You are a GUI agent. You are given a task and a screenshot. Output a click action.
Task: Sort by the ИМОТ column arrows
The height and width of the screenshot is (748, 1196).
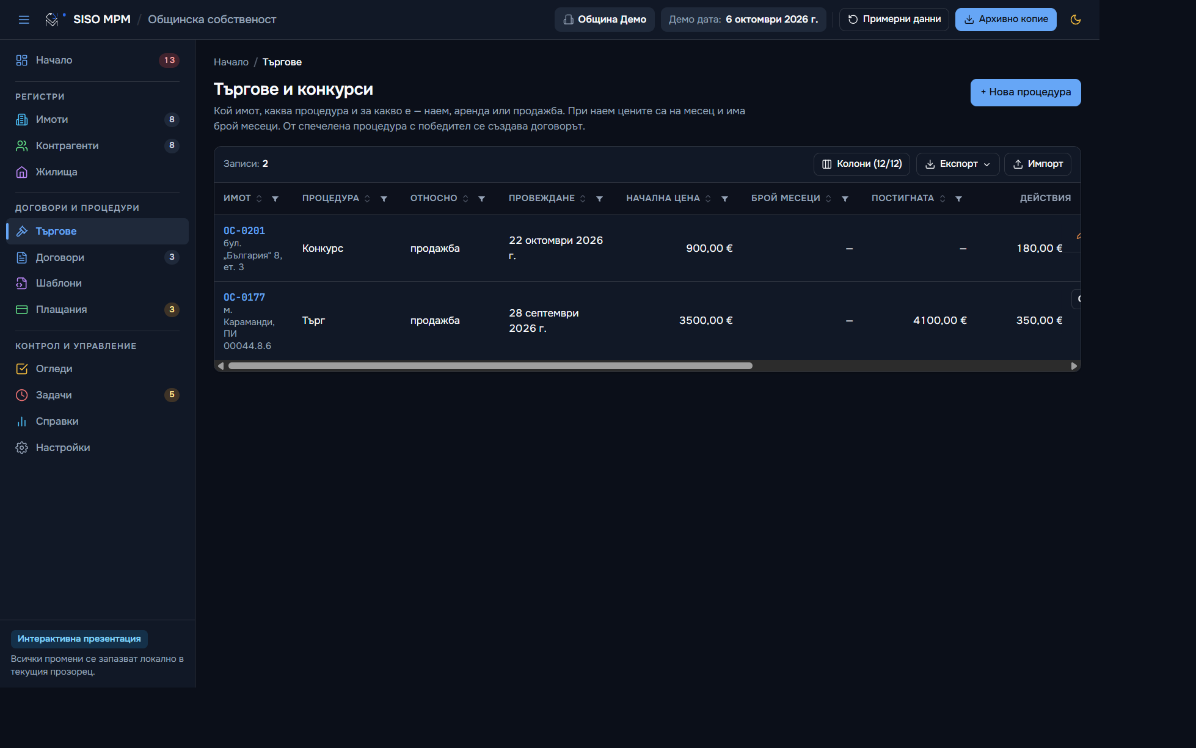click(259, 199)
